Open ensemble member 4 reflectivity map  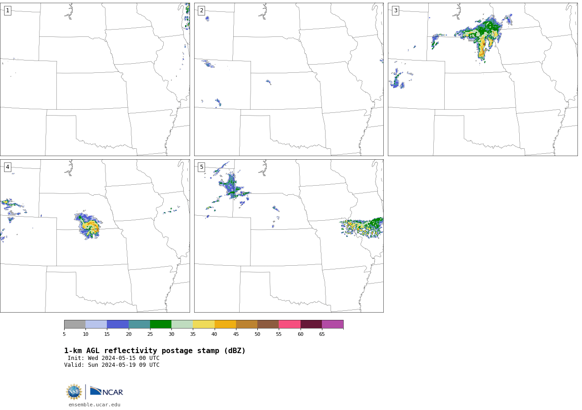tap(95, 236)
